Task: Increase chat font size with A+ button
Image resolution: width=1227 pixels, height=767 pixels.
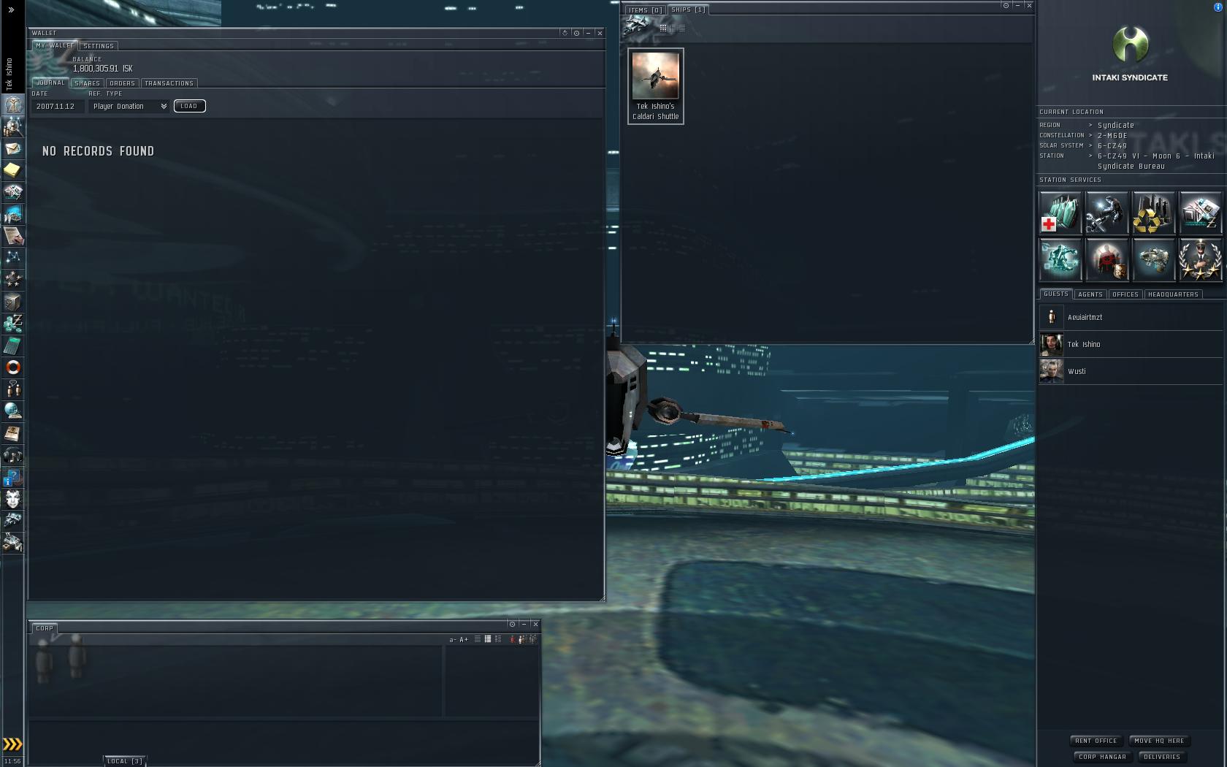Action: [x=464, y=640]
